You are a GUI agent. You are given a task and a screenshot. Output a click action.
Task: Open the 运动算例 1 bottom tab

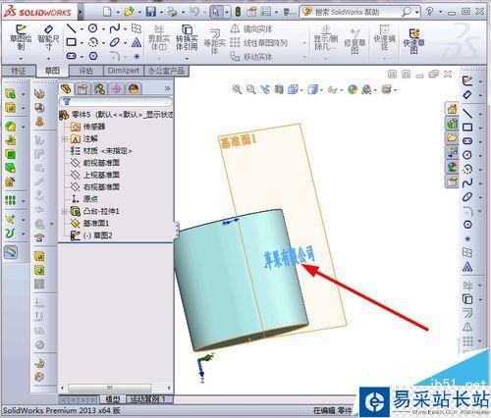148,399
